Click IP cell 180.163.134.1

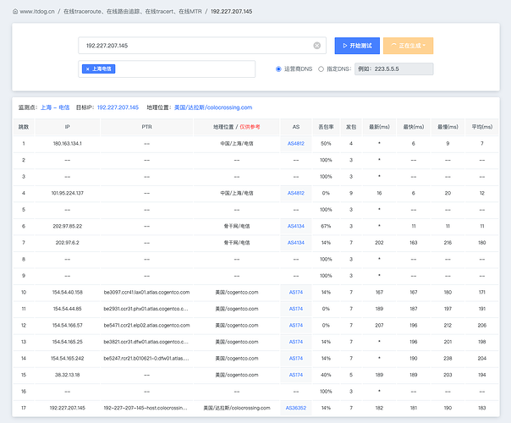pos(68,143)
